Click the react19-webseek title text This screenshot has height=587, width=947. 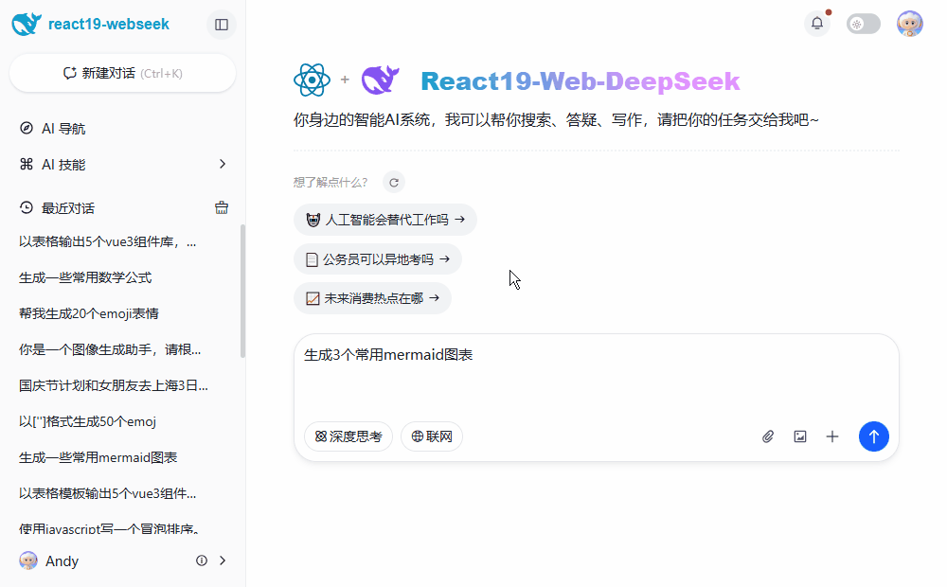point(109,25)
